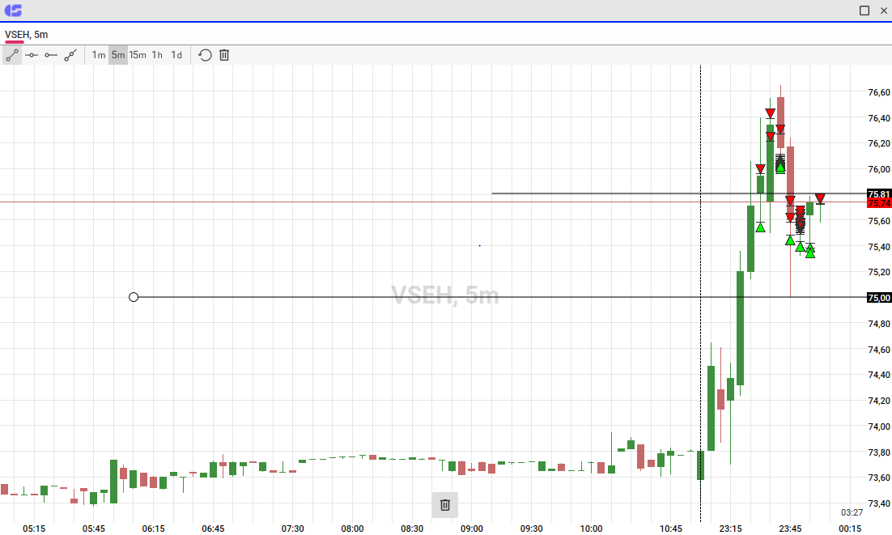Select the line segment drawing tool

(12, 55)
